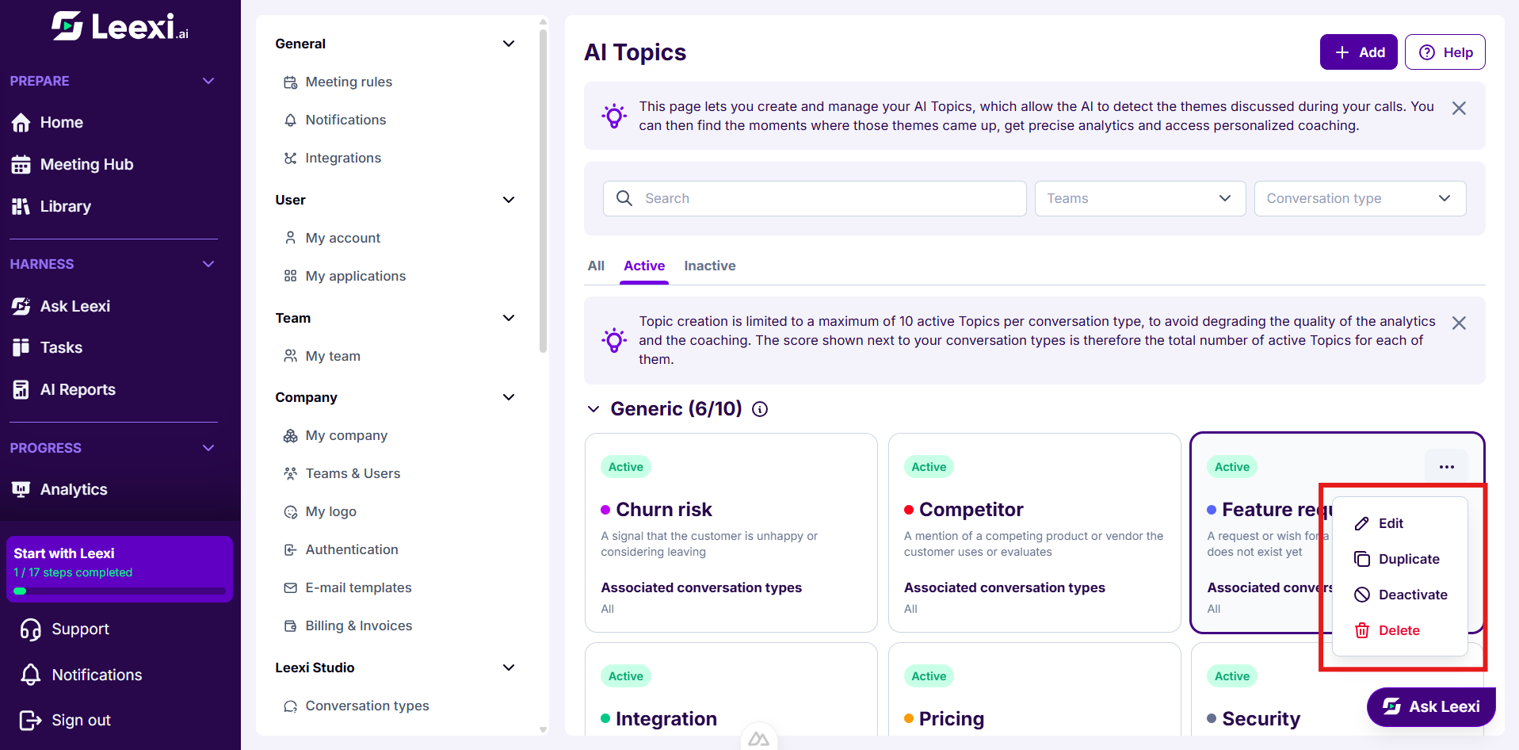1519x750 pixels.
Task: Open Conversation types settings
Action: coord(367,706)
